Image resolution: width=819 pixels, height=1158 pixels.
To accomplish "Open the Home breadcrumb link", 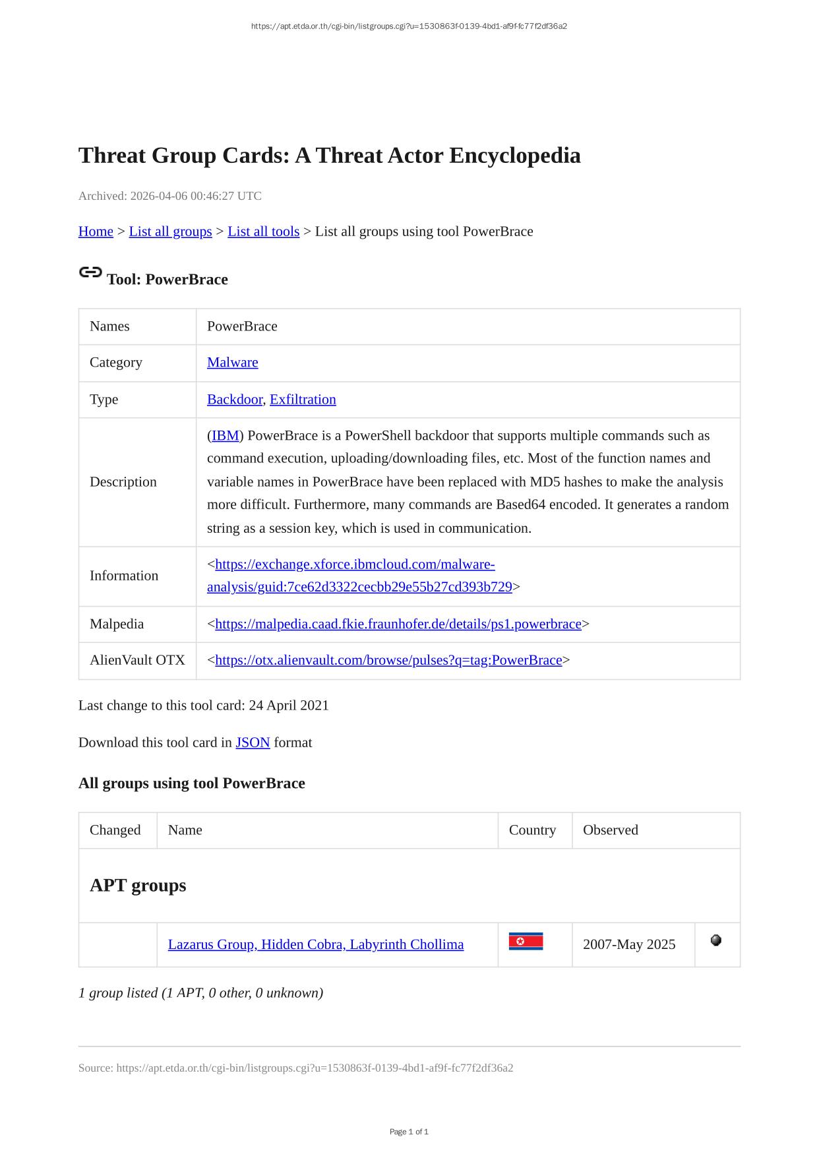I will point(96,231).
